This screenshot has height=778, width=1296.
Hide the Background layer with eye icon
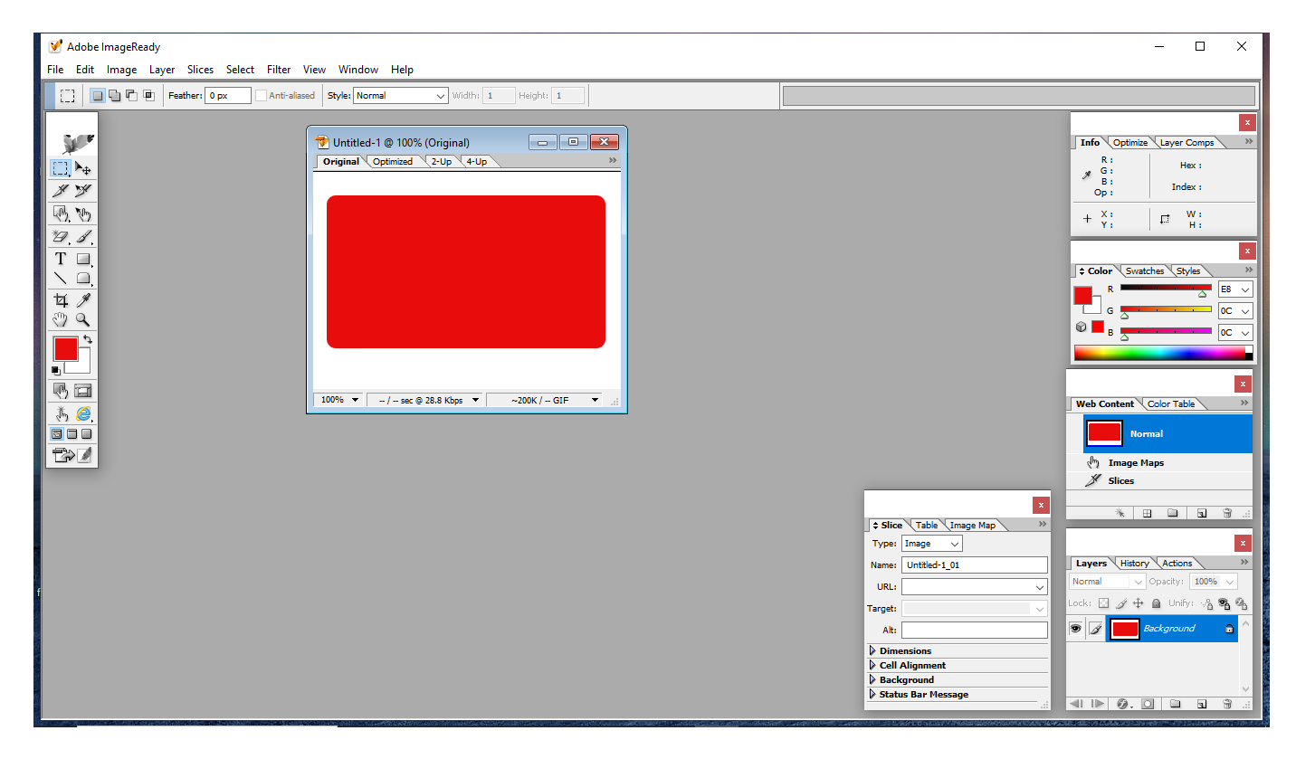(x=1075, y=629)
